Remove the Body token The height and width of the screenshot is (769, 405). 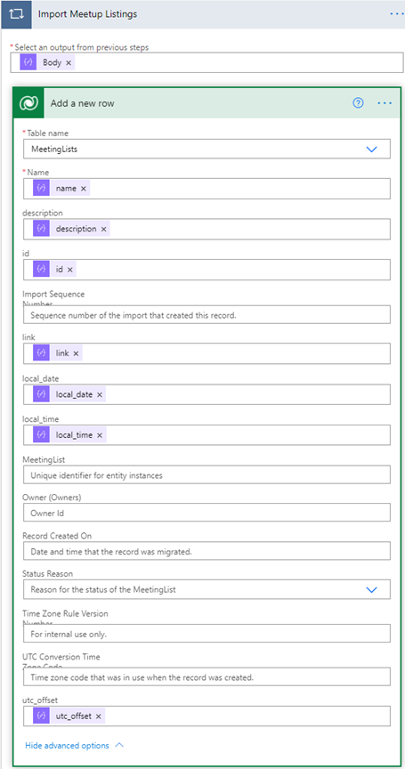click(x=69, y=63)
